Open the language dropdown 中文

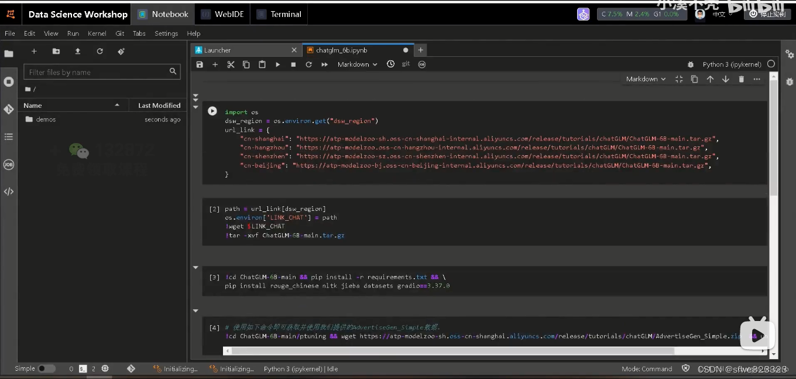722,15
